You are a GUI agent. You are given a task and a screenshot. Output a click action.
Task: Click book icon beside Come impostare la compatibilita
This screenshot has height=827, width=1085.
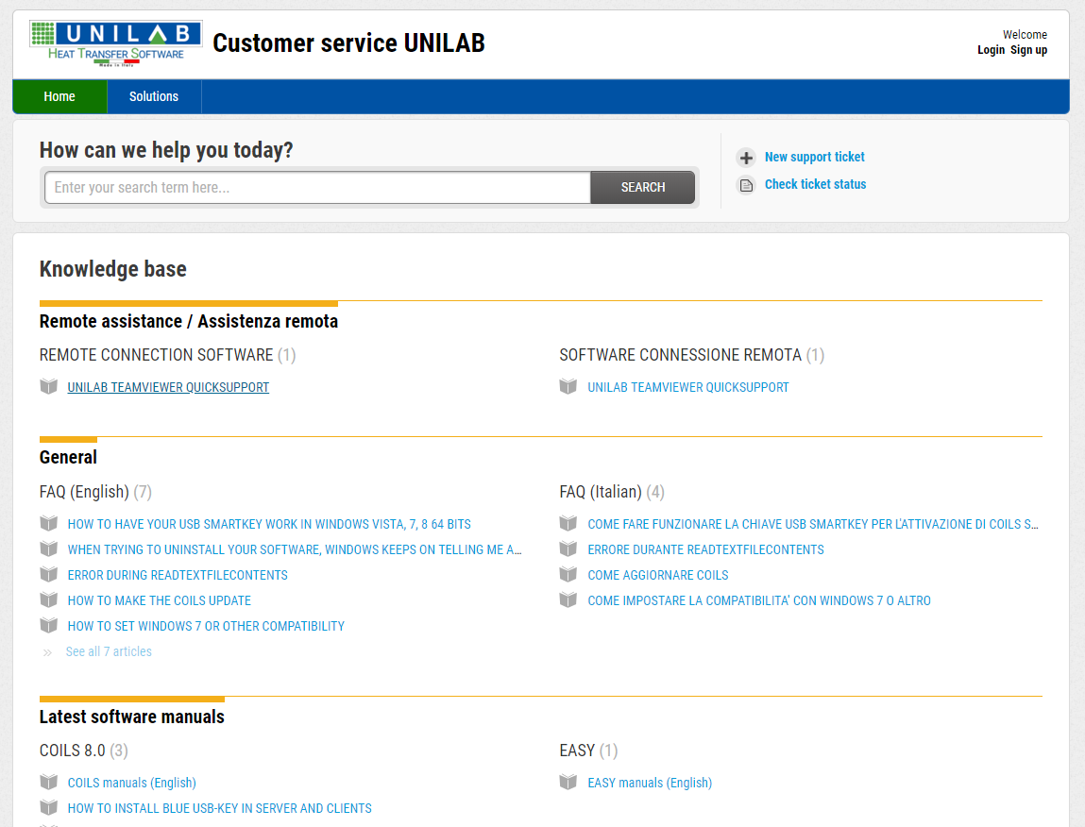pos(568,600)
